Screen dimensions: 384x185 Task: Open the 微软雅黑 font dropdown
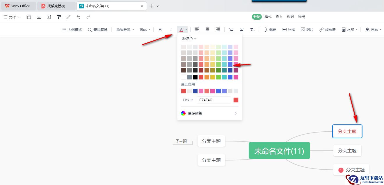coord(125,30)
